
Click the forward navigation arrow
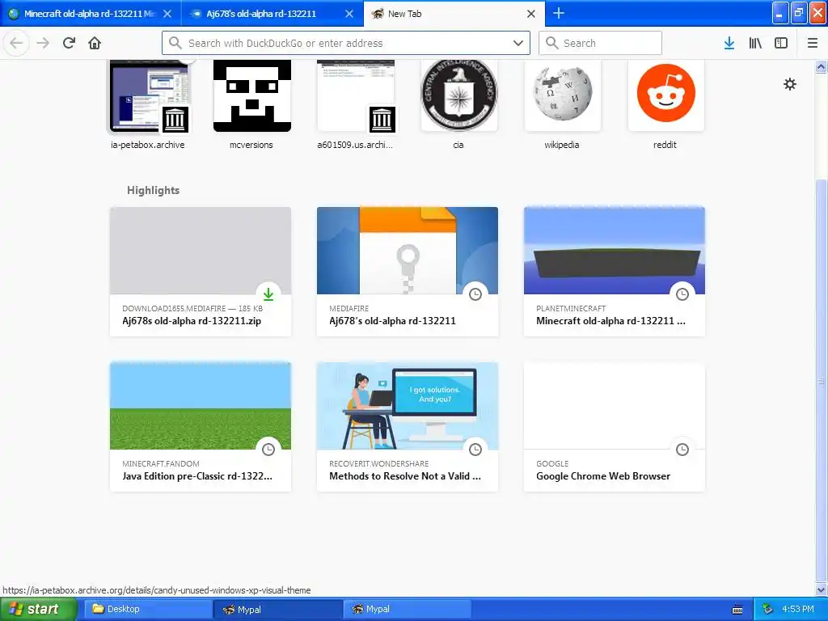point(43,43)
